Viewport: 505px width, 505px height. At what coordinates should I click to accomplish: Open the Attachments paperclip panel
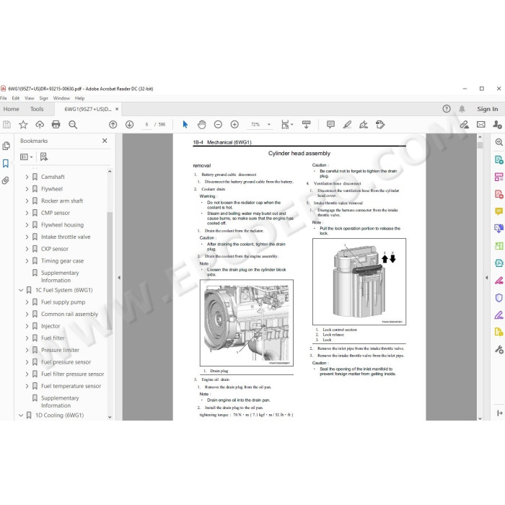[6, 180]
